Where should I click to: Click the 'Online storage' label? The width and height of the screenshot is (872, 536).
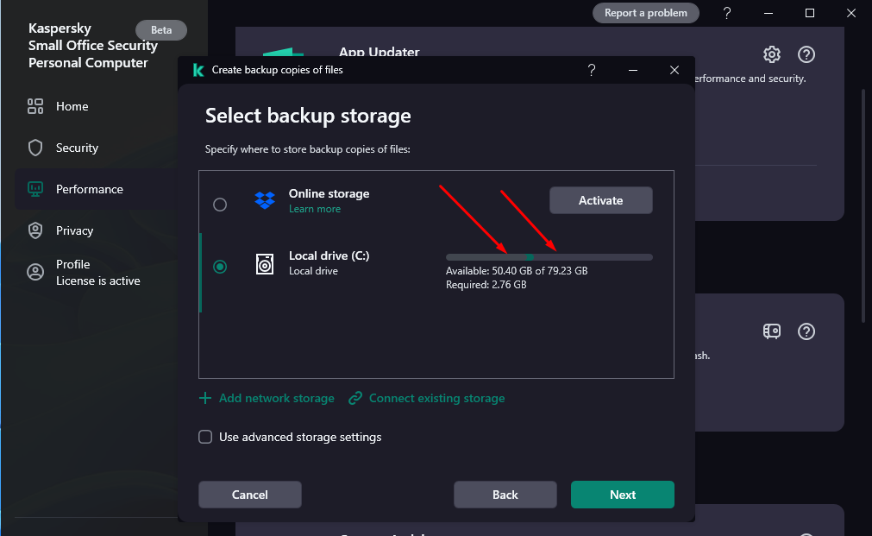pos(329,193)
